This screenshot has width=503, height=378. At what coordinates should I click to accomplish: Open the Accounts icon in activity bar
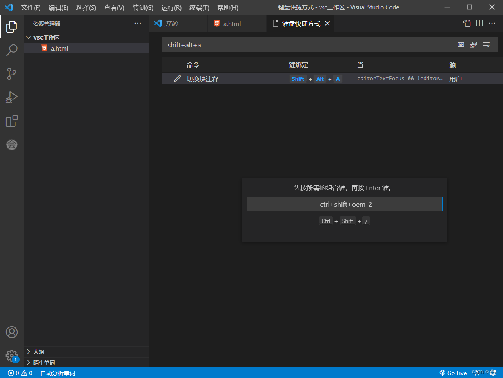pos(12,332)
